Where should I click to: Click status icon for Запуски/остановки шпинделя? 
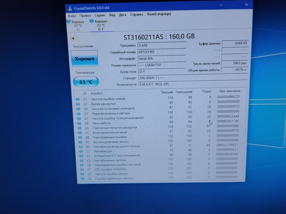coord(78,109)
